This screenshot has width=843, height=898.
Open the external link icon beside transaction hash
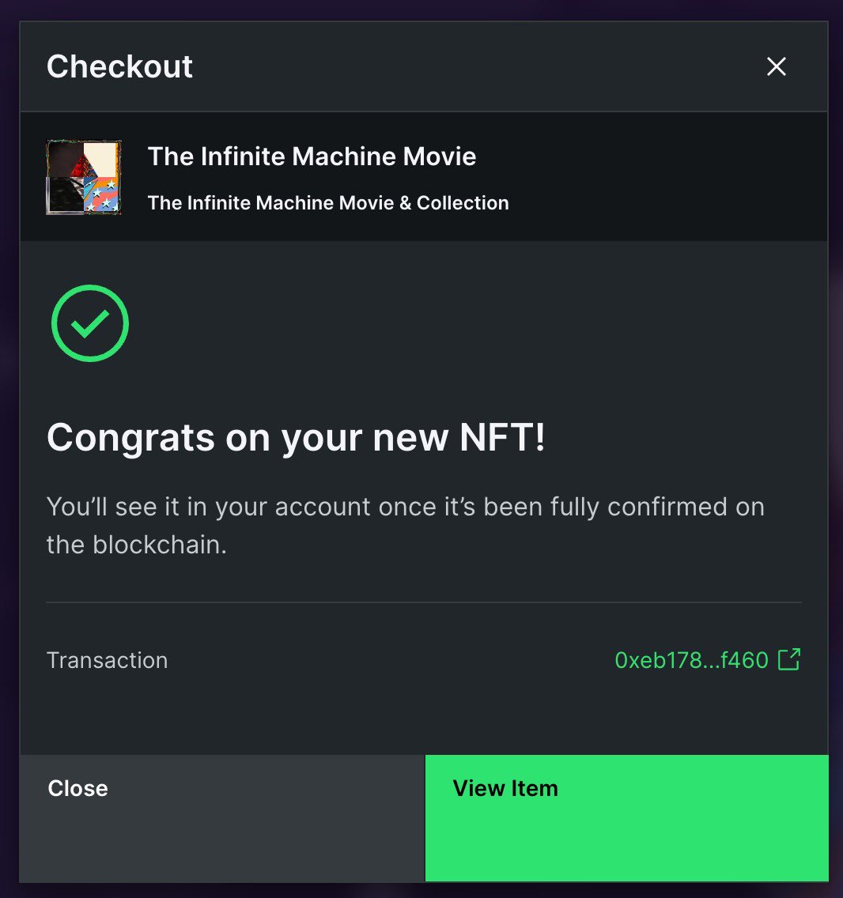coord(789,660)
